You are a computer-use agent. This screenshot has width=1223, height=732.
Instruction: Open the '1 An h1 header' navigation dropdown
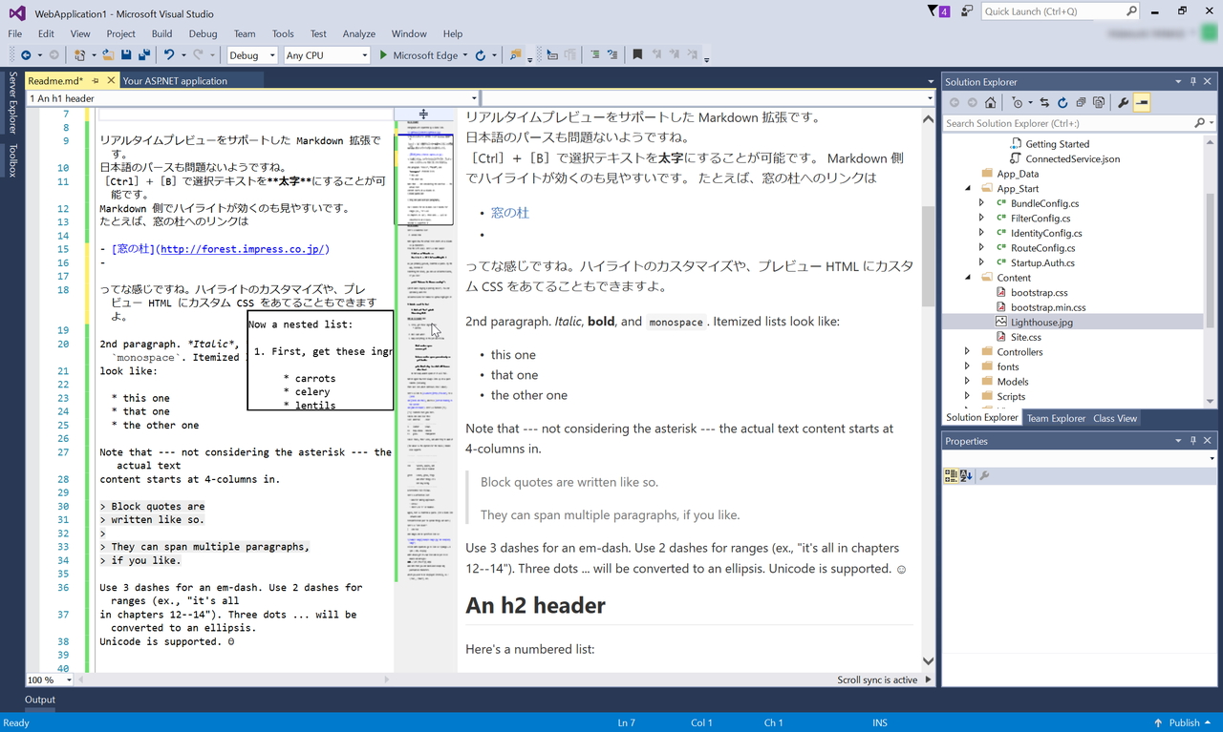[253, 98]
